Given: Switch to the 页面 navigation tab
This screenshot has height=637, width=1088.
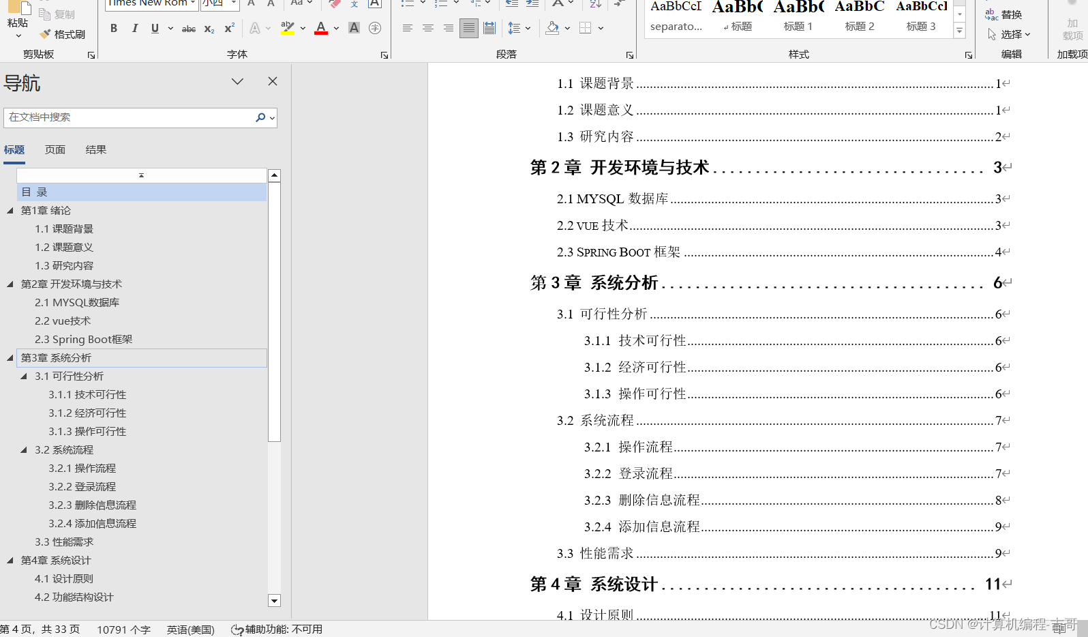Looking at the screenshot, I should (x=55, y=150).
